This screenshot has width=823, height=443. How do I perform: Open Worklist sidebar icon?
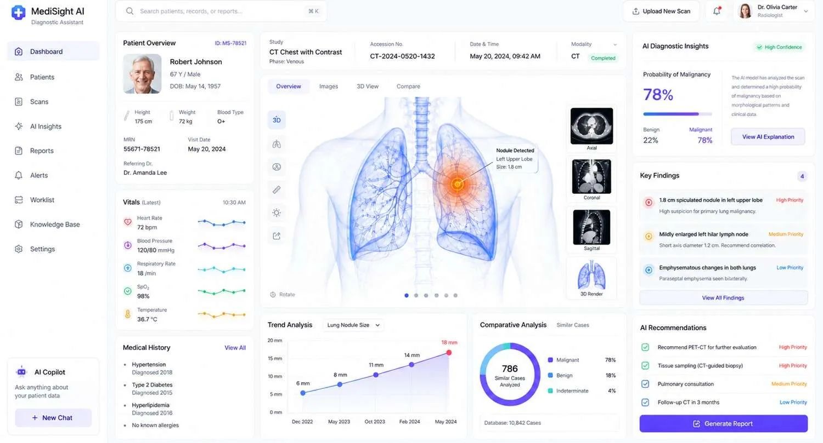[x=19, y=200]
